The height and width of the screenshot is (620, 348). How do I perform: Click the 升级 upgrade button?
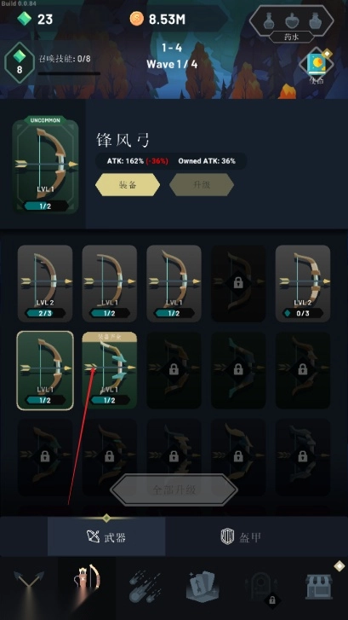pos(202,185)
